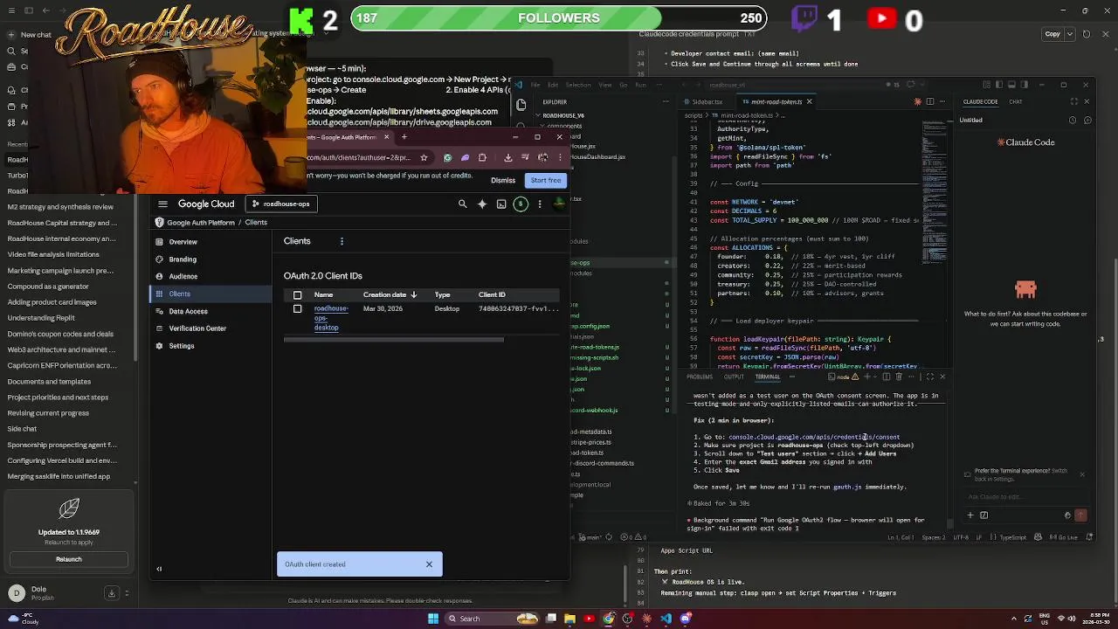Open Google Cloud hamburger navigation menu
The height and width of the screenshot is (629, 1118).
[162, 204]
